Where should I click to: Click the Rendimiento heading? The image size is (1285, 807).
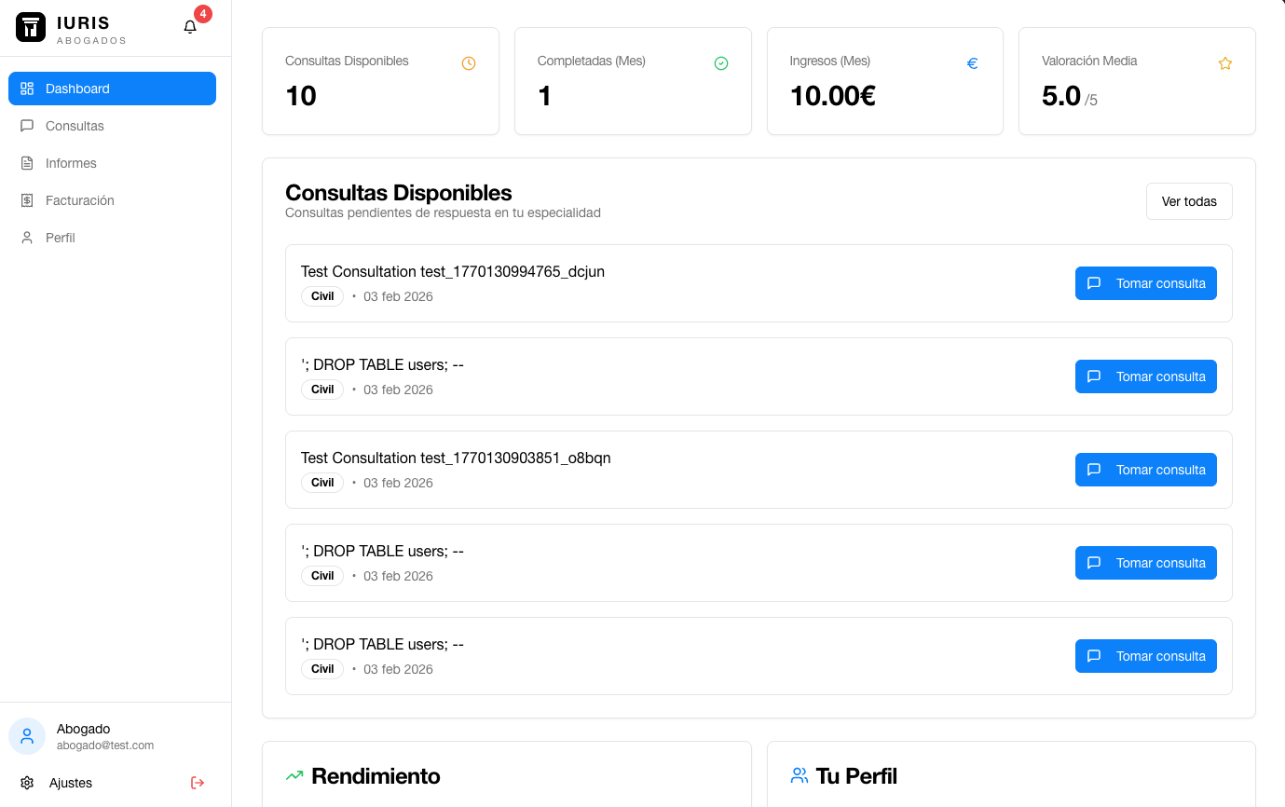click(376, 776)
